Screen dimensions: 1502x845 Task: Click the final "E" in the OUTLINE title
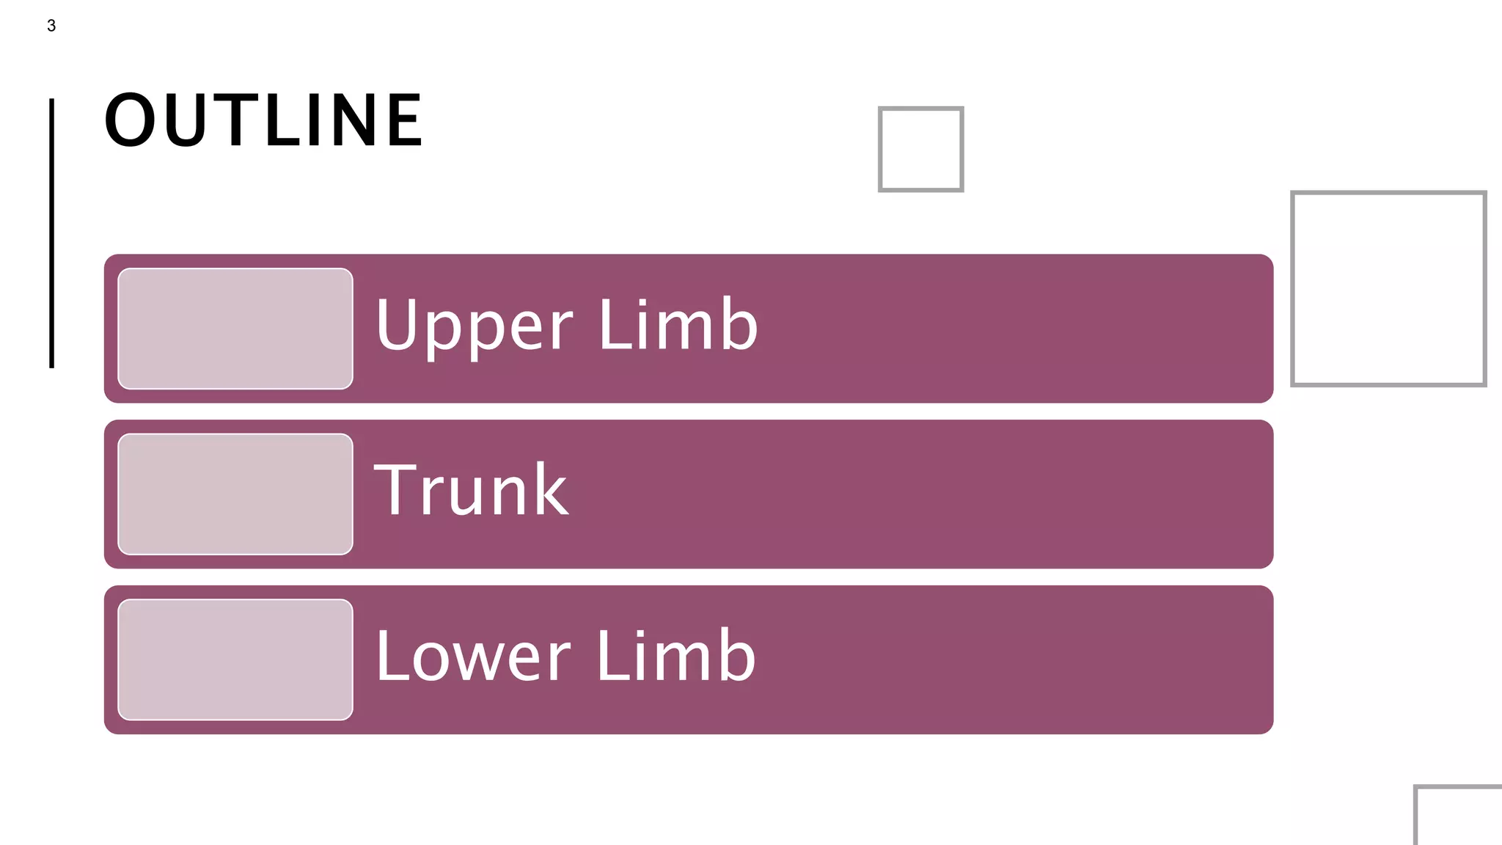point(404,120)
